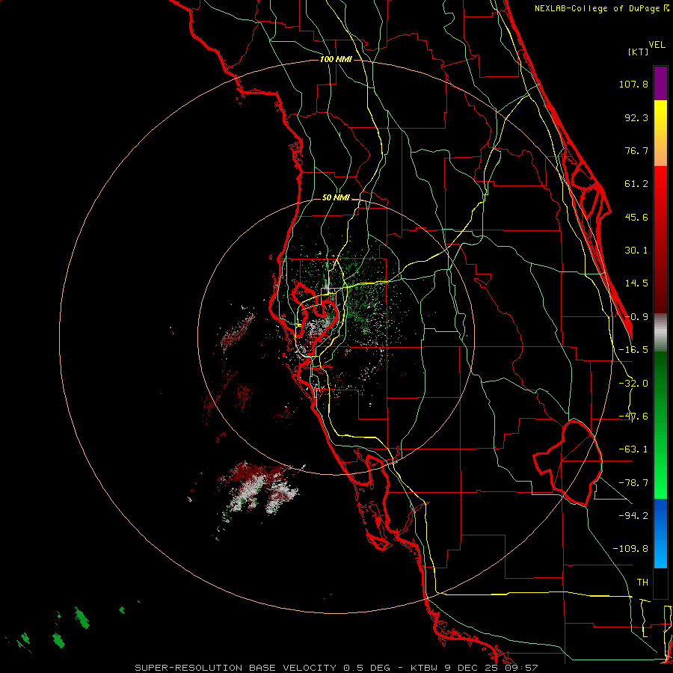Click the 100 NMI range ring label
This screenshot has height=673, width=673.
click(336, 59)
